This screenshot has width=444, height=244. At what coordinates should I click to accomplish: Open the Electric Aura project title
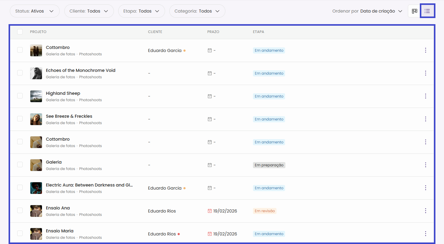tap(89, 185)
